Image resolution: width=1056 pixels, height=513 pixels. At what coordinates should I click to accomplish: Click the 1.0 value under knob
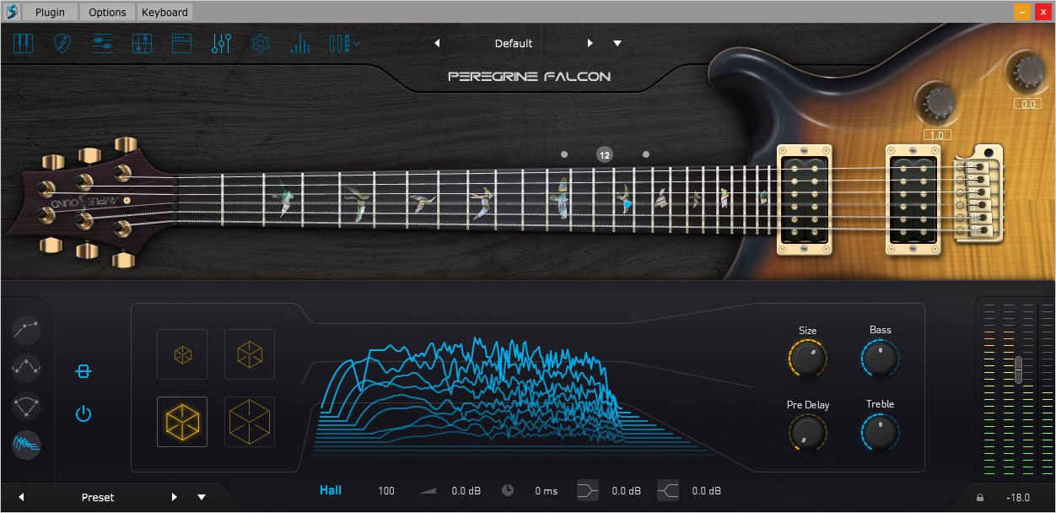pos(937,135)
